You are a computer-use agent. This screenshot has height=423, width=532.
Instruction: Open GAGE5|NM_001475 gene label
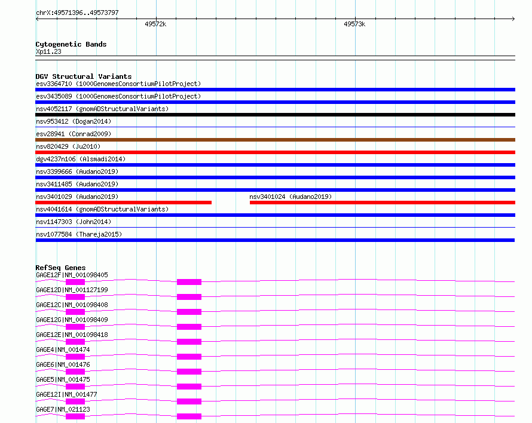63,379
